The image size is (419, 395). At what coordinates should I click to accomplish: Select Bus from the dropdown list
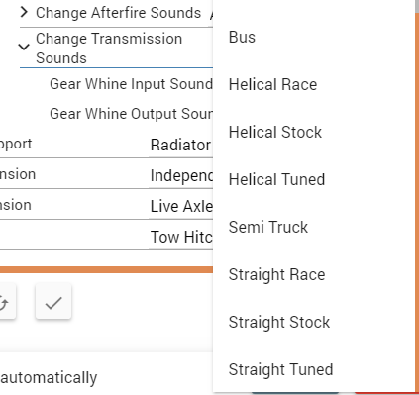click(x=314, y=37)
